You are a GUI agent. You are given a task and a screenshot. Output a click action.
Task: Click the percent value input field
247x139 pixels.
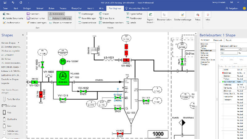point(229,53)
